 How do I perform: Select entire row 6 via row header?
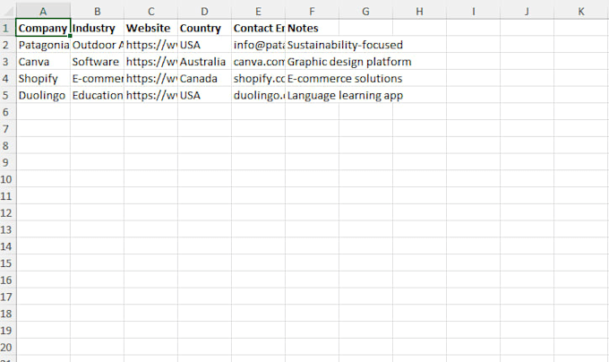tap(8, 112)
